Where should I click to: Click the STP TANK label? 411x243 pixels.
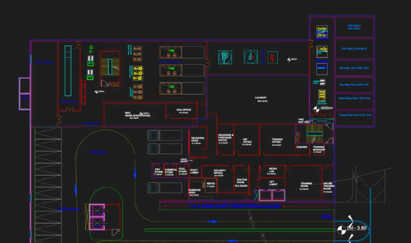[25, 97]
